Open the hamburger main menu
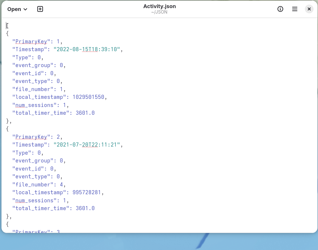 (x=294, y=9)
